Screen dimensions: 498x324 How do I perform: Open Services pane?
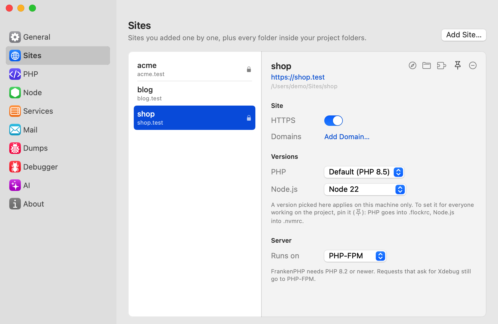[x=58, y=111]
